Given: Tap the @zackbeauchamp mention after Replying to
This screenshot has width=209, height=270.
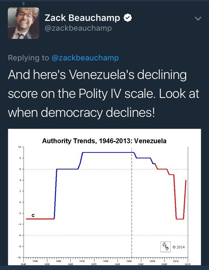Looking at the screenshot, I should (85, 58).
